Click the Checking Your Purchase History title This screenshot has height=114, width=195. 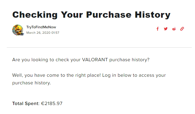tap(91, 15)
